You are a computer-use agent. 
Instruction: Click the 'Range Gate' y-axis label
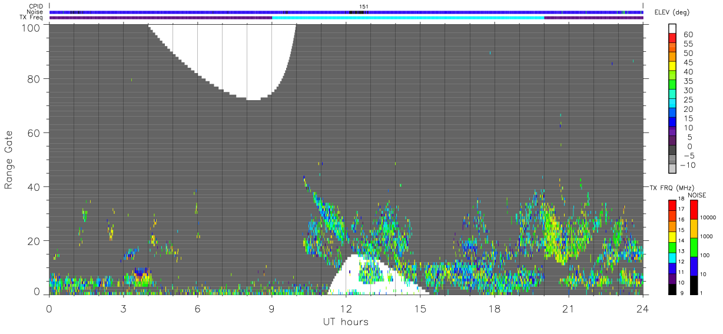point(9,159)
